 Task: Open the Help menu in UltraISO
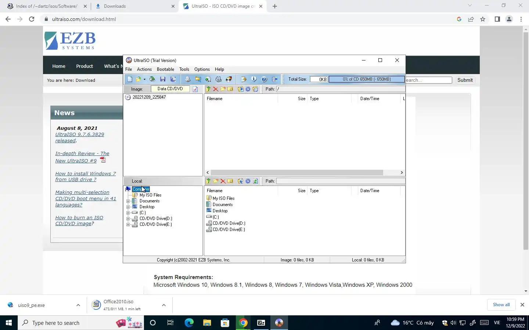pyautogui.click(x=219, y=69)
